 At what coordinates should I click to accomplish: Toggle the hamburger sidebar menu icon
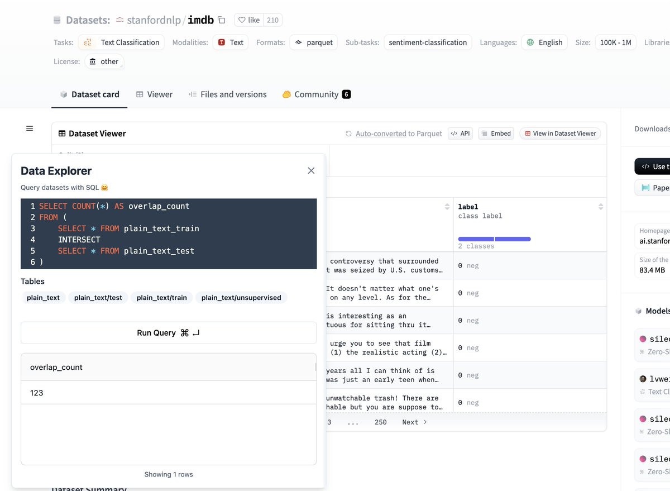30,128
